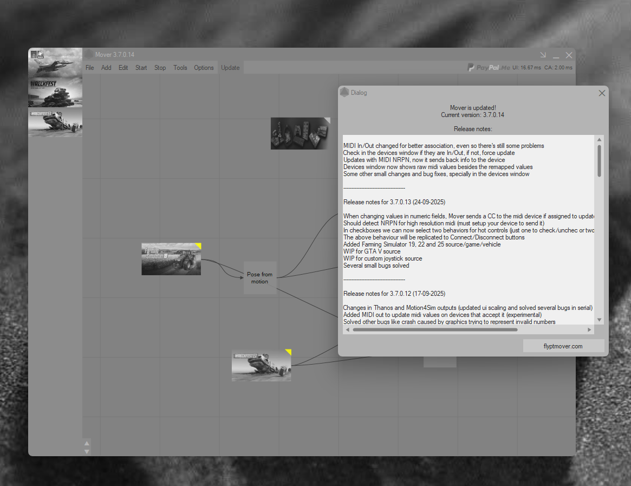Select the fighter jet game thumbnail in sidebar

coord(55,62)
